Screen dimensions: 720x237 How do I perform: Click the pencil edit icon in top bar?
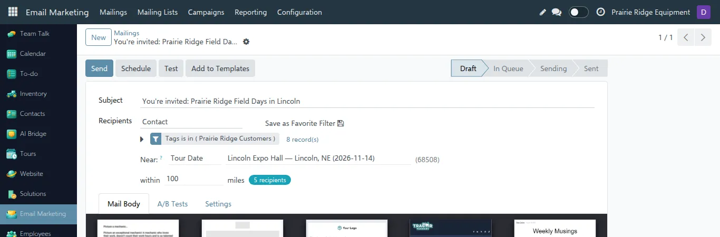[543, 12]
